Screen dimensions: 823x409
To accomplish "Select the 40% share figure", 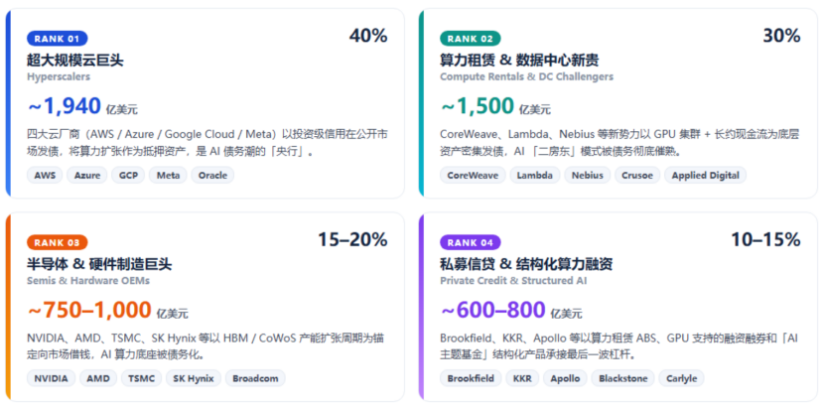I will tap(368, 36).
